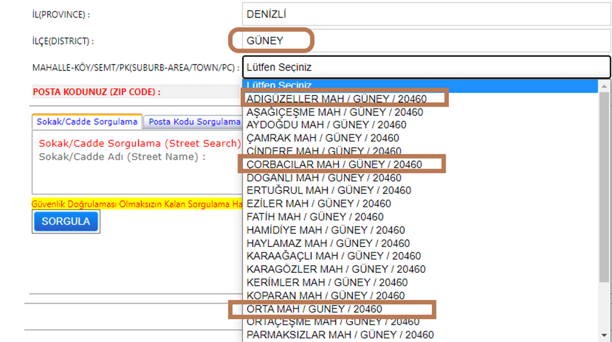Viewport: 612px width, 342px height.
Task: Click the dropdown list scroll up arrow
Action: point(604,86)
